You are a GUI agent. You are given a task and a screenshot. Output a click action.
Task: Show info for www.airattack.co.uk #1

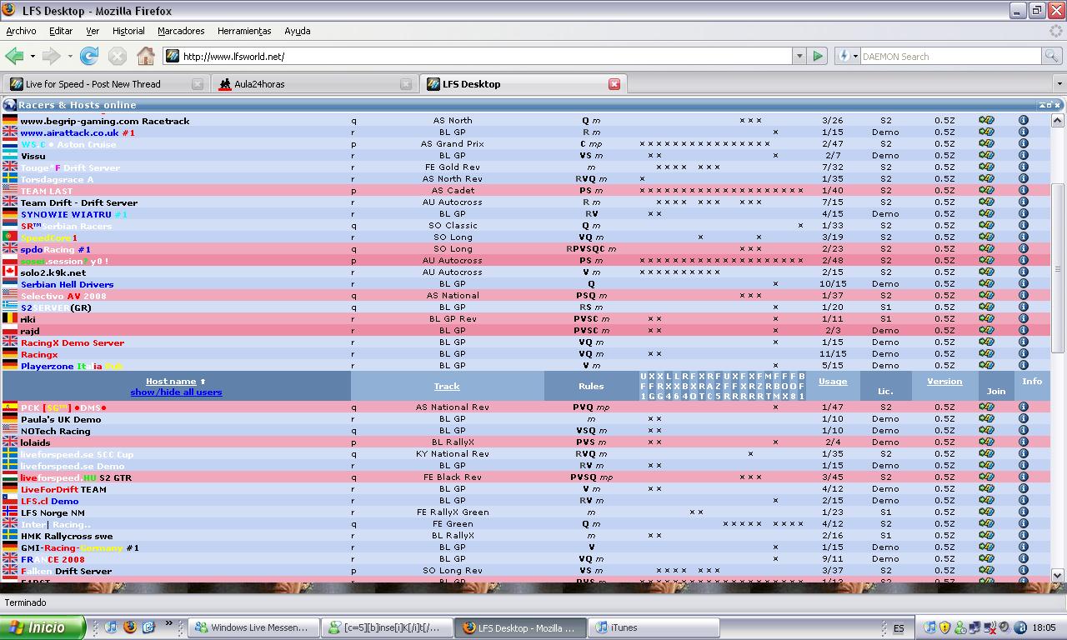(1023, 132)
